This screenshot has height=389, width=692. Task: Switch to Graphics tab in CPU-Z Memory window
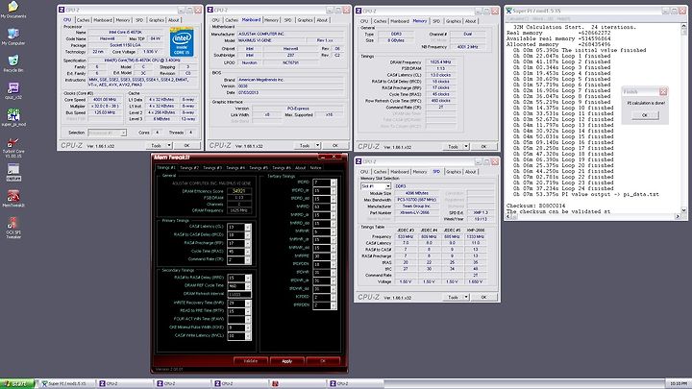[x=454, y=21]
